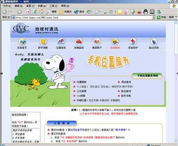178x146 pixels.
Task: Click the browser Forward arrow button
Action: pyautogui.click(x=20, y=12)
